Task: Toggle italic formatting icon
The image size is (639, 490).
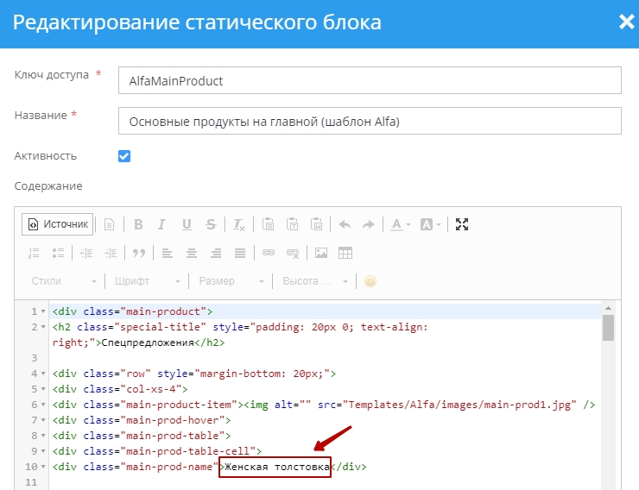Action: 161,224
